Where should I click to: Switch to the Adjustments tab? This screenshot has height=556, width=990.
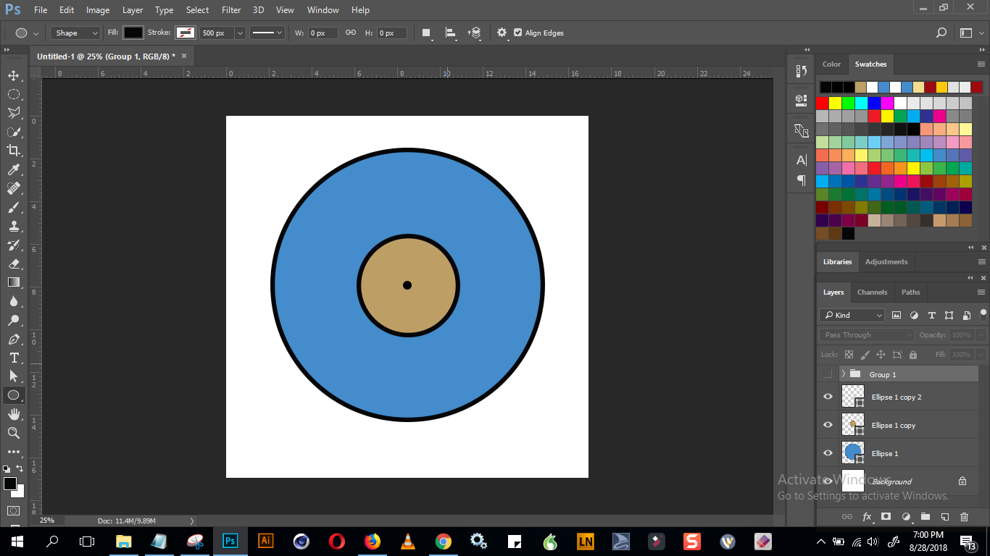coord(886,262)
